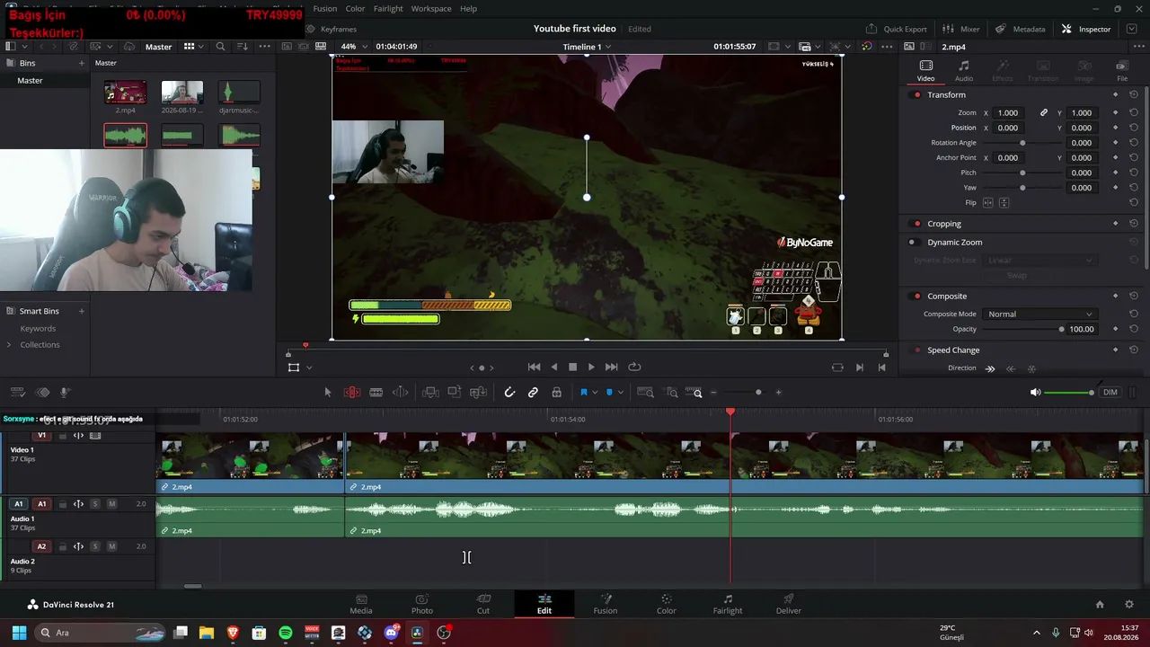Jump to the last frame
Viewport: 1150px width, 647px height.
click(x=612, y=367)
